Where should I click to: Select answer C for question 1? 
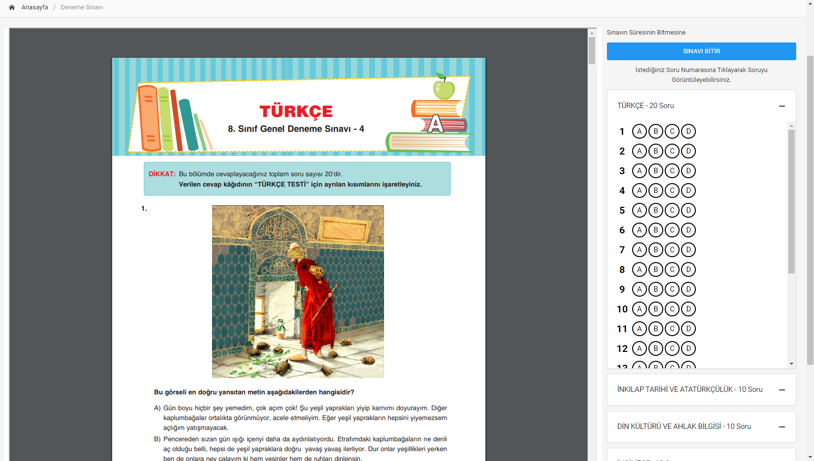click(x=672, y=131)
